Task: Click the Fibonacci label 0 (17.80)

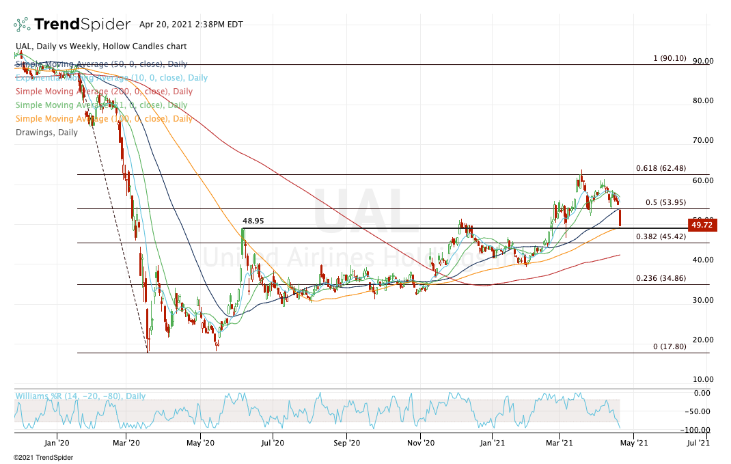Action: (x=670, y=346)
